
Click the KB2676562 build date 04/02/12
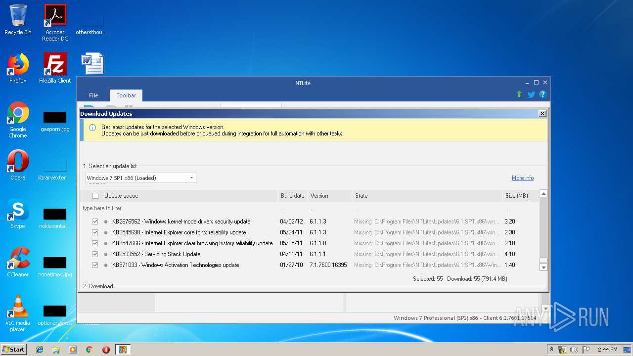pos(291,222)
